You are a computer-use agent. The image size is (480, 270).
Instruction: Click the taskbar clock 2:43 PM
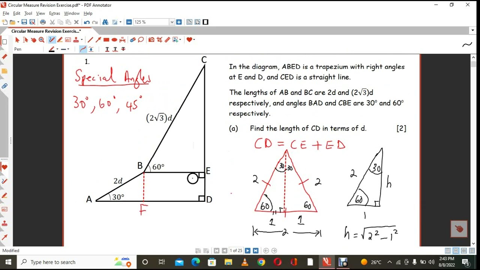pos(447,262)
